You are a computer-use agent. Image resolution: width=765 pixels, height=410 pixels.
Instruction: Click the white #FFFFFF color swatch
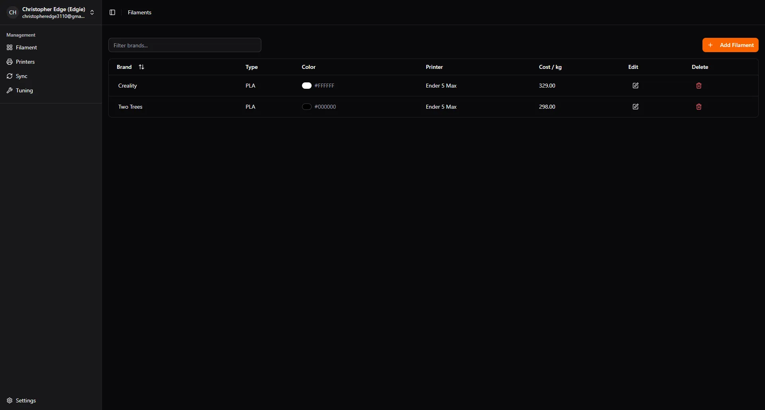pyautogui.click(x=306, y=86)
